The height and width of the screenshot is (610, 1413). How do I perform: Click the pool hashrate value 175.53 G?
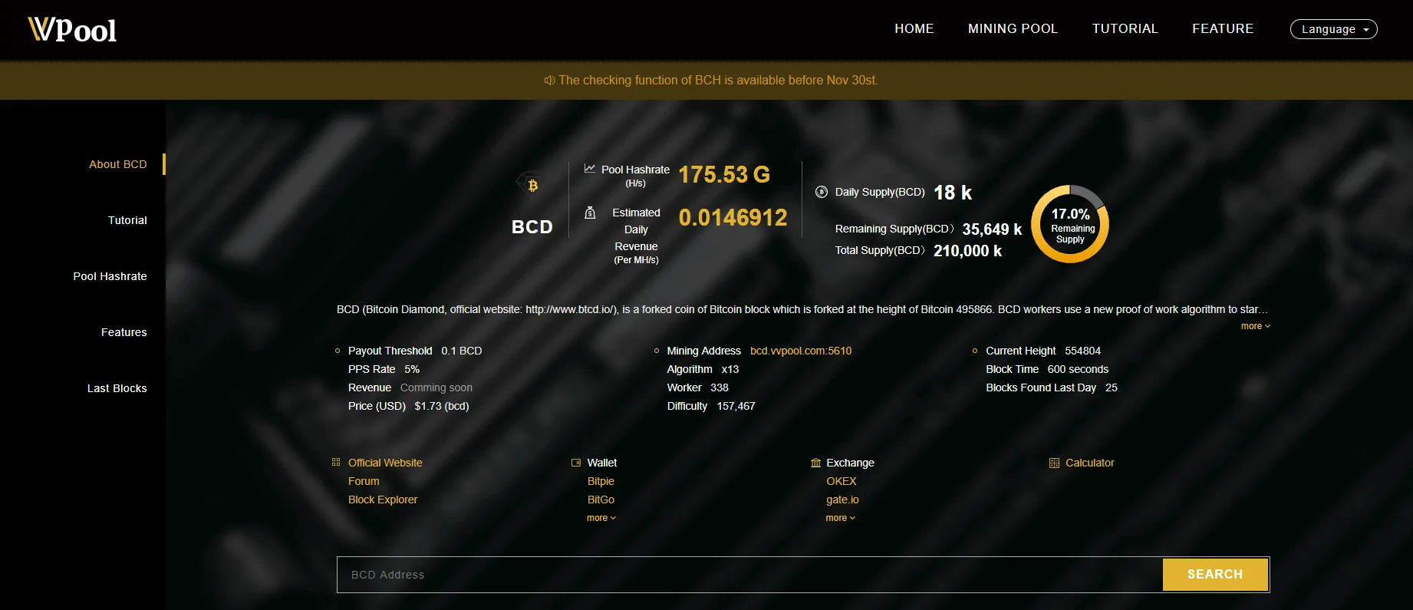point(724,175)
